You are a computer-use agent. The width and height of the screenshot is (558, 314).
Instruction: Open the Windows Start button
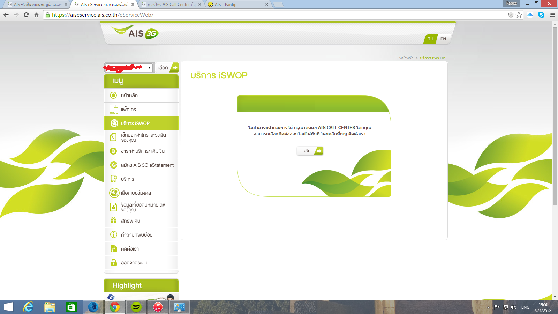coord(9,307)
